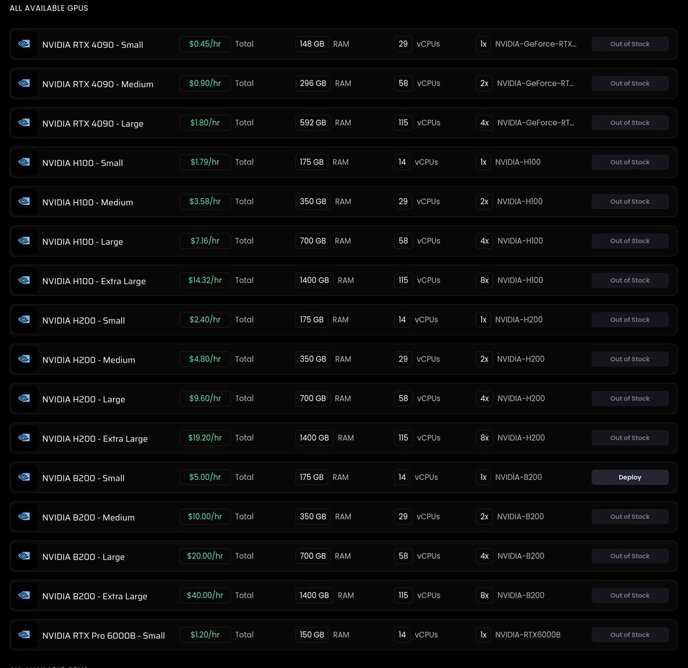Click the NVIDIA H100 - Large name
Image resolution: width=688 pixels, height=668 pixels.
coord(83,242)
